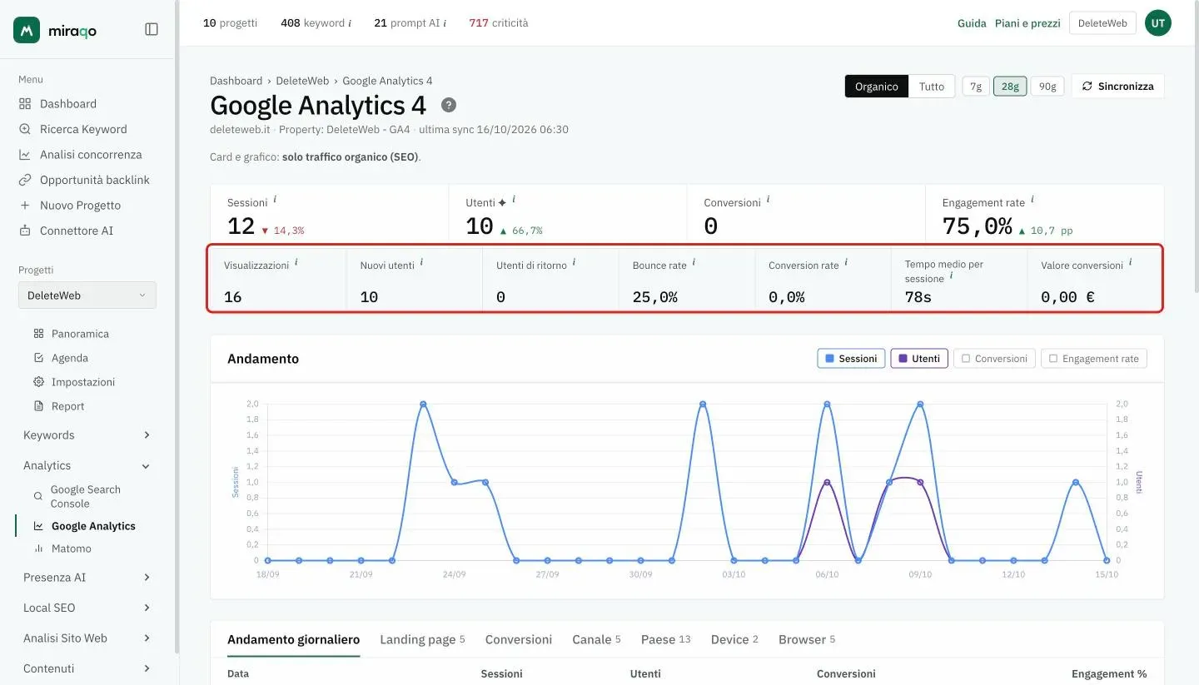
Task: Expand the Keywords sidebar section
Action: pyautogui.click(x=87, y=435)
